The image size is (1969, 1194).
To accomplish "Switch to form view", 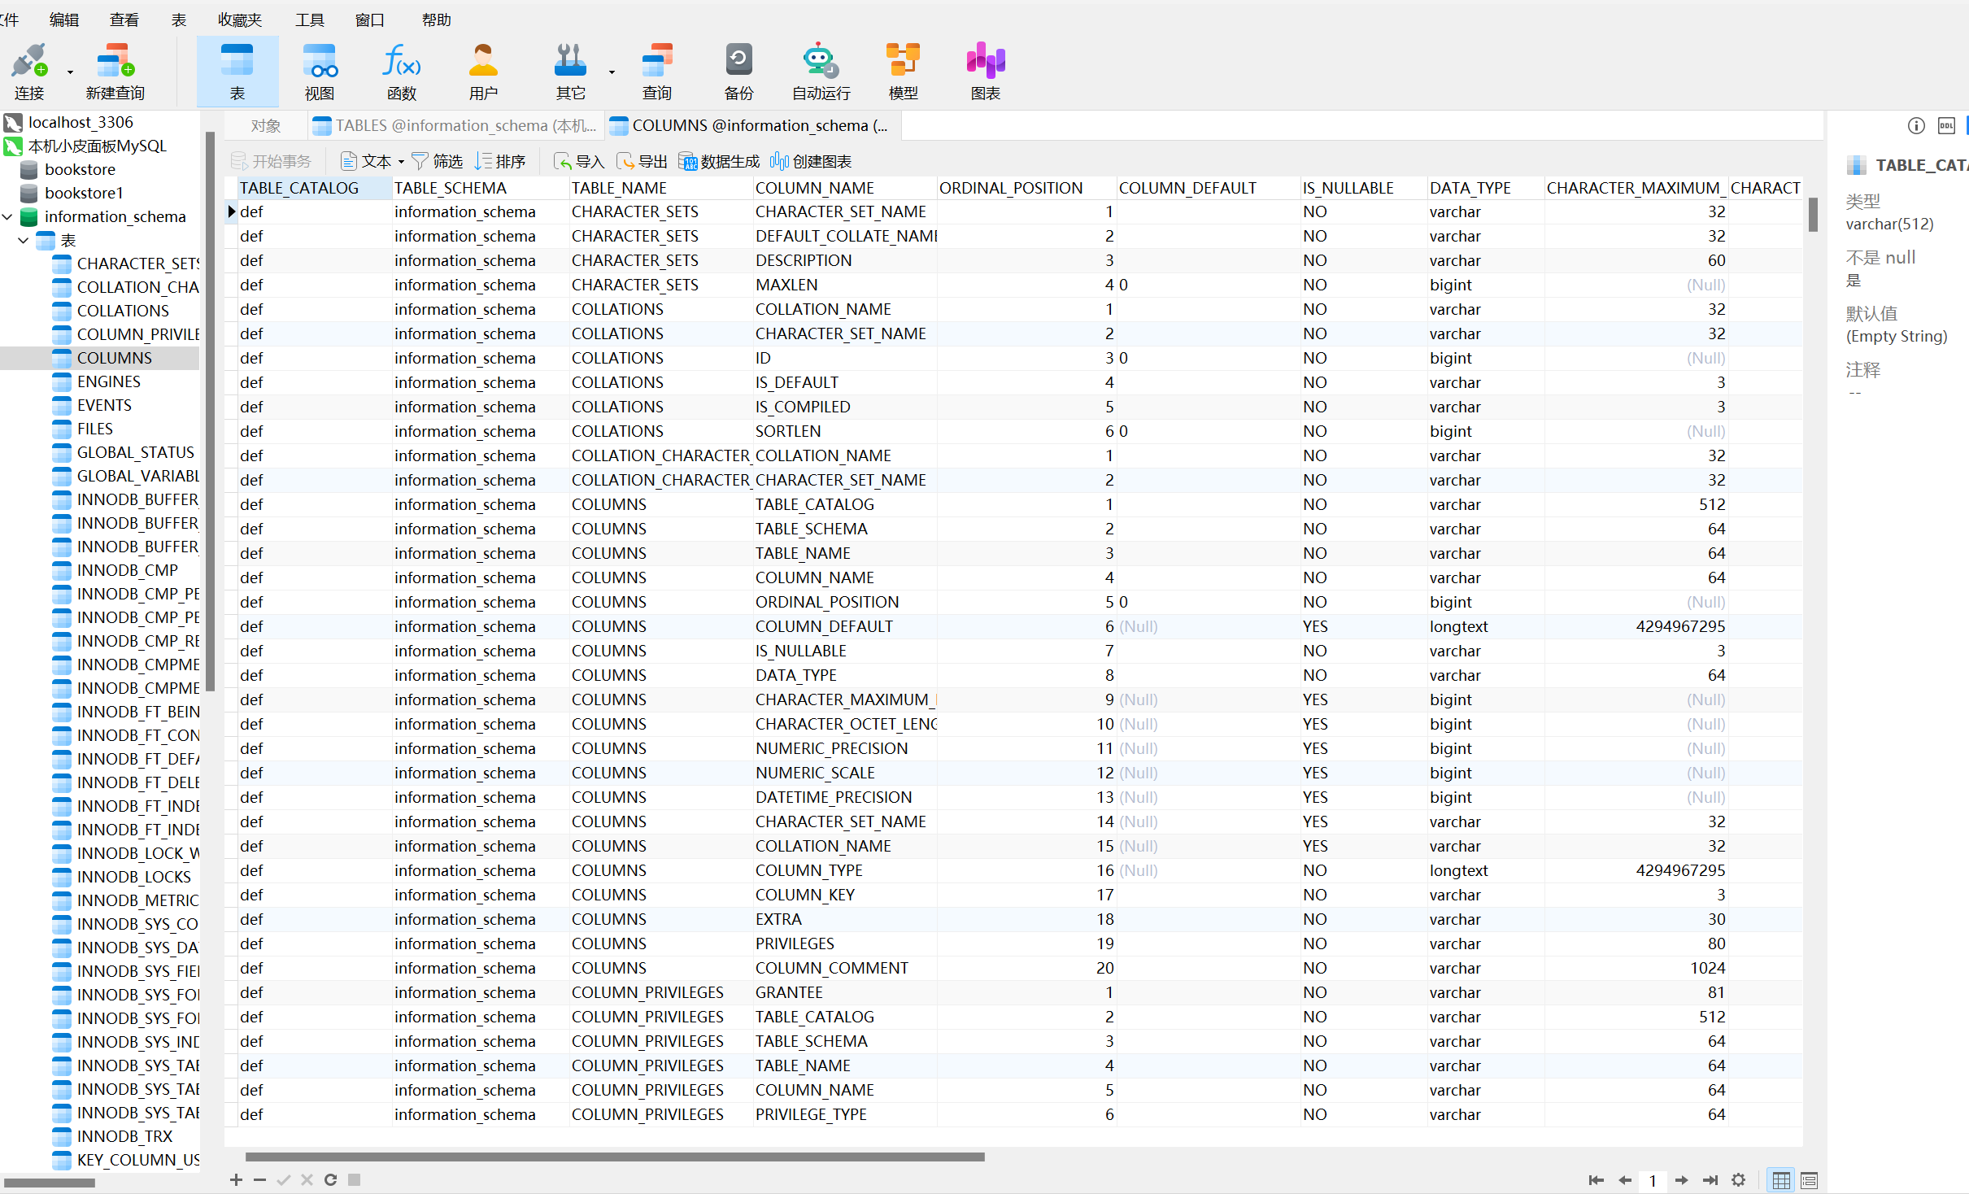I will pyautogui.click(x=1810, y=1180).
